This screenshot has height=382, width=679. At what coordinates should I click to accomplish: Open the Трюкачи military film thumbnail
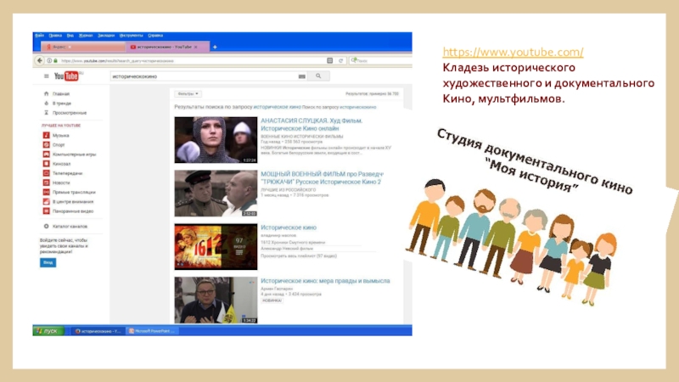216,194
